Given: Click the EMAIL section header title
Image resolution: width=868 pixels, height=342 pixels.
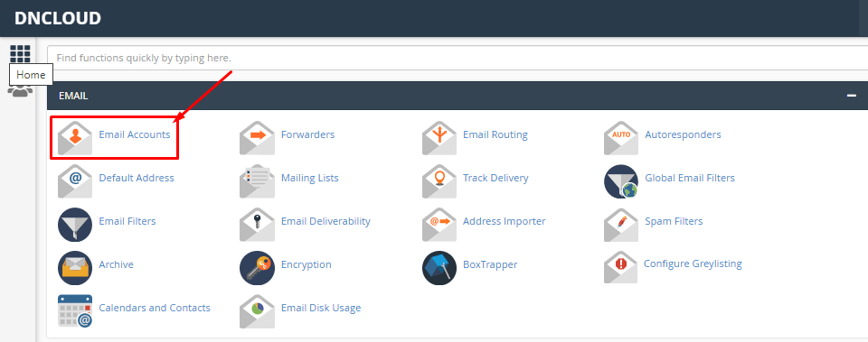Looking at the screenshot, I should [73, 96].
